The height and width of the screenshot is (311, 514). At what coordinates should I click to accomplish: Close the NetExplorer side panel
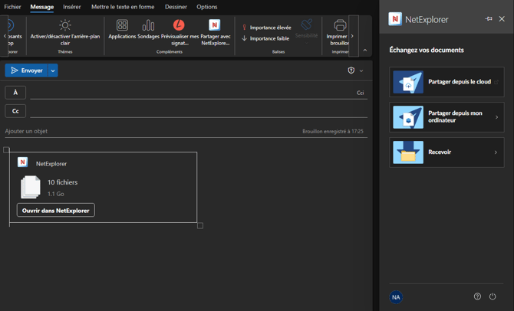(x=502, y=19)
